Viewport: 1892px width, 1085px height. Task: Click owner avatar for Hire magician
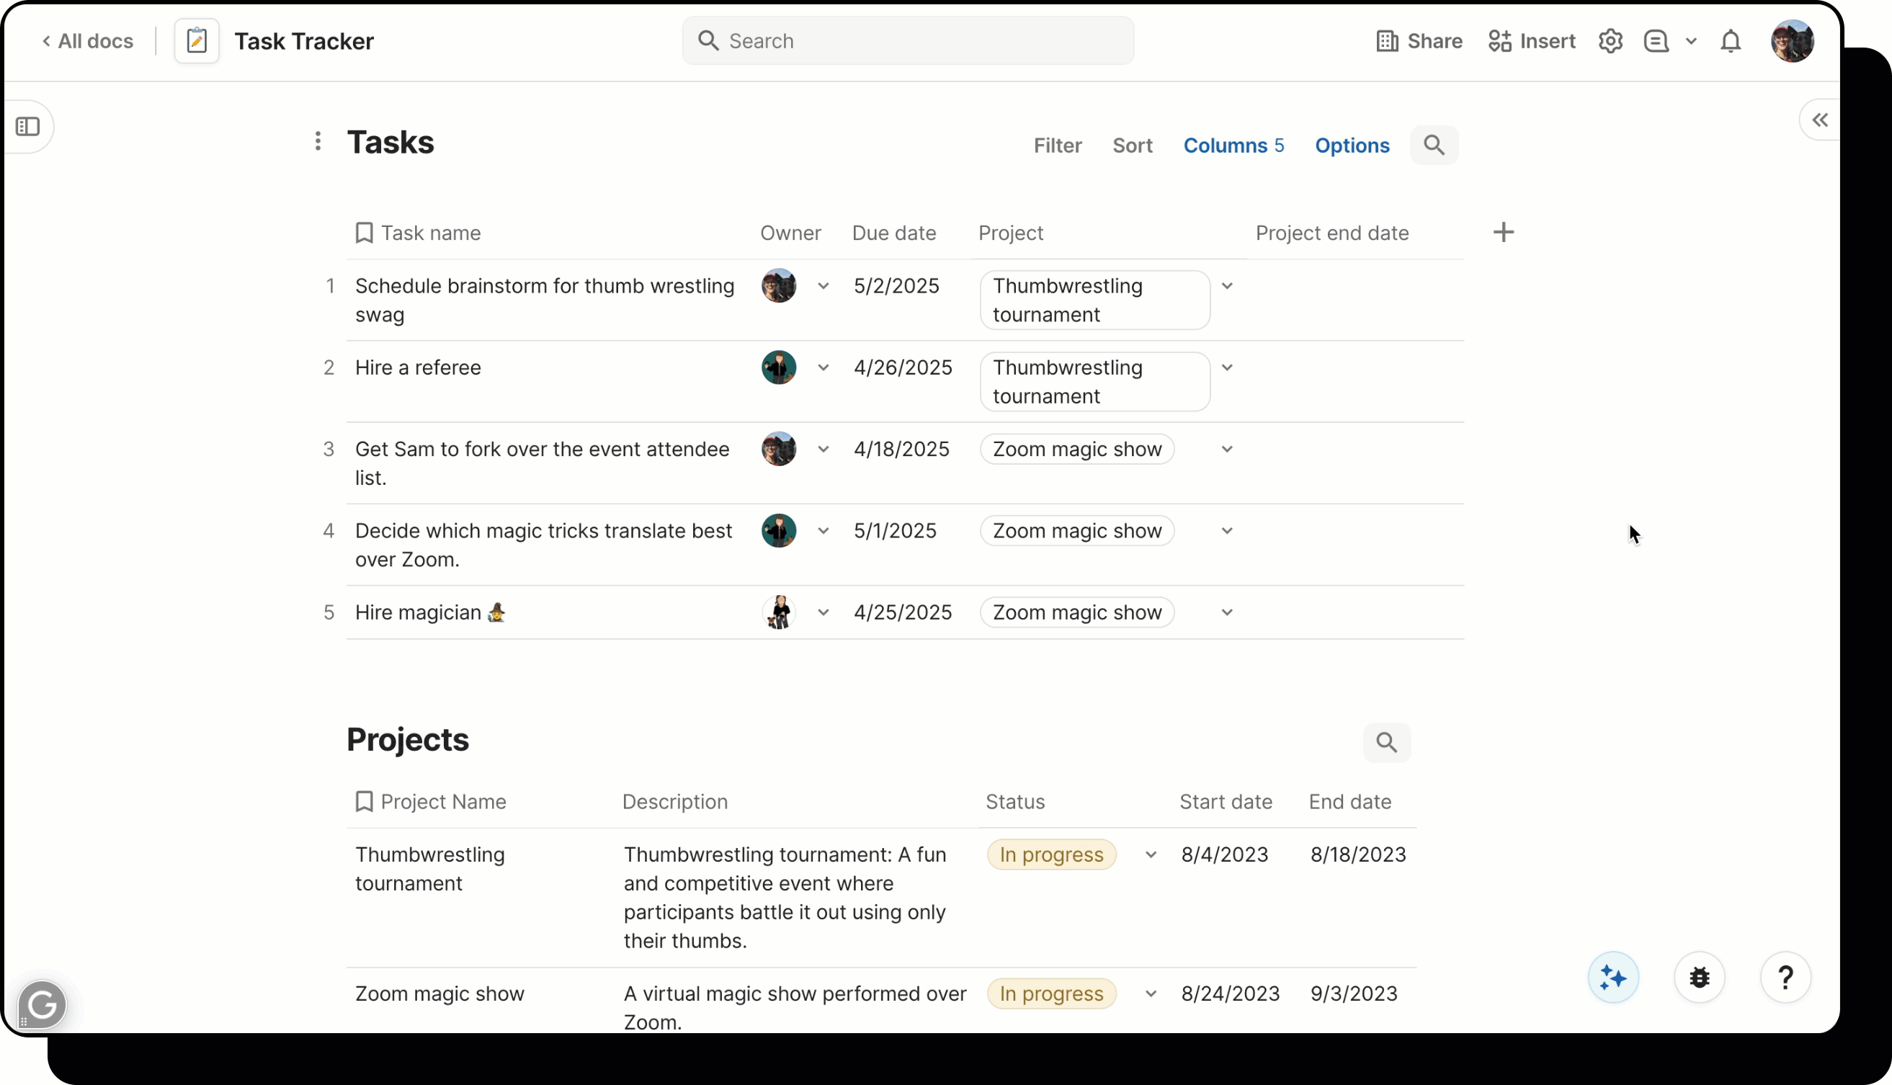779,612
